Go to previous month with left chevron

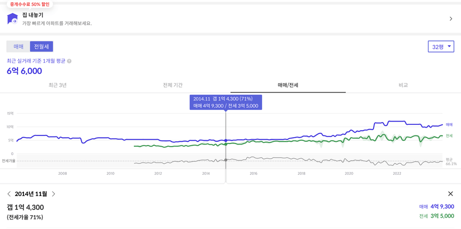[x=9, y=194]
